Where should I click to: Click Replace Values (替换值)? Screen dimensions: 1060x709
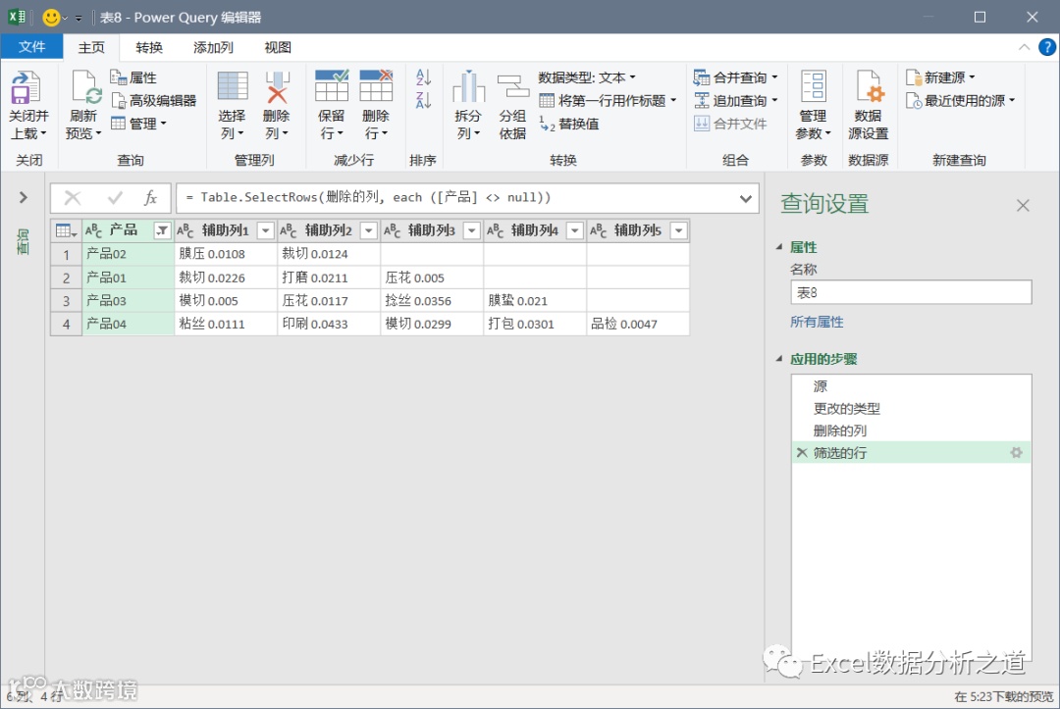(568, 124)
